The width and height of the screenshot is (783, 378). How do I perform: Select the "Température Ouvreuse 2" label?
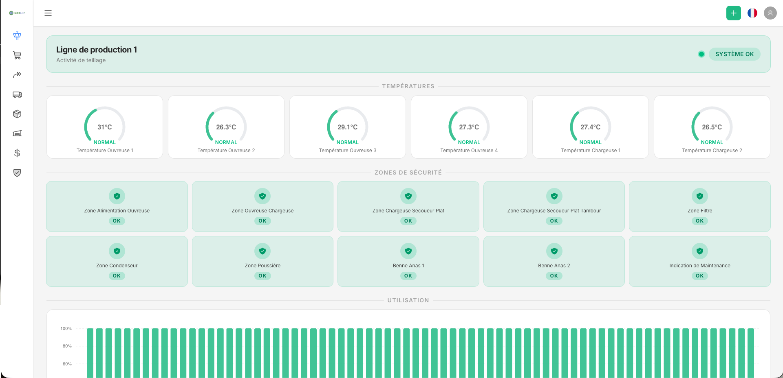coord(226,151)
